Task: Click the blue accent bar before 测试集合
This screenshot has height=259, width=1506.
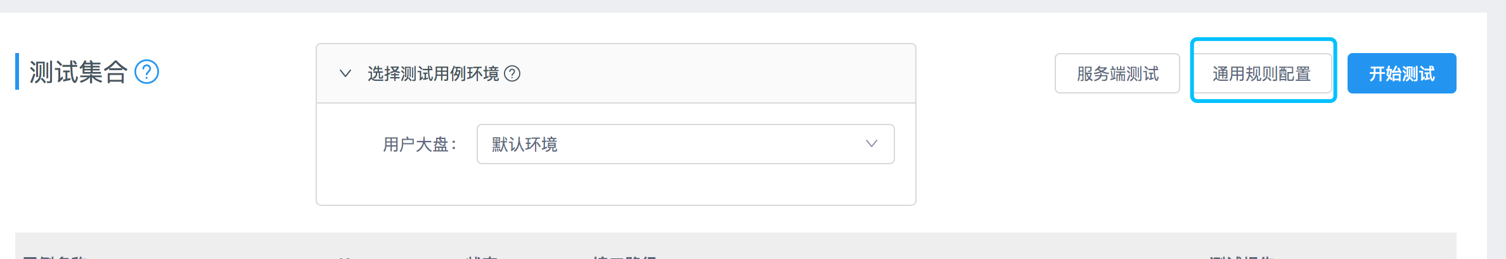Action: click(17, 71)
